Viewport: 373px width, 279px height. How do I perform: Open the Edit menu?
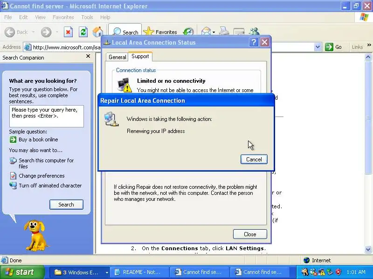(x=23, y=17)
